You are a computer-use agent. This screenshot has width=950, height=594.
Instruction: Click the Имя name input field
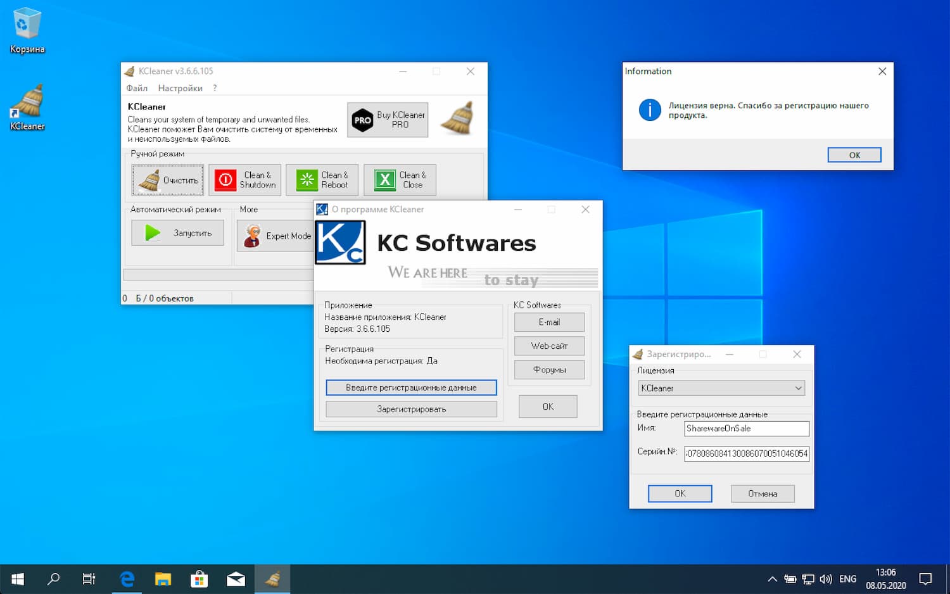pos(747,429)
